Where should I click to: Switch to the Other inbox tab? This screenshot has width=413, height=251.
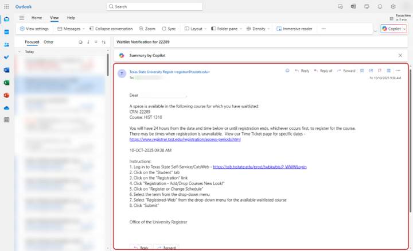click(48, 42)
